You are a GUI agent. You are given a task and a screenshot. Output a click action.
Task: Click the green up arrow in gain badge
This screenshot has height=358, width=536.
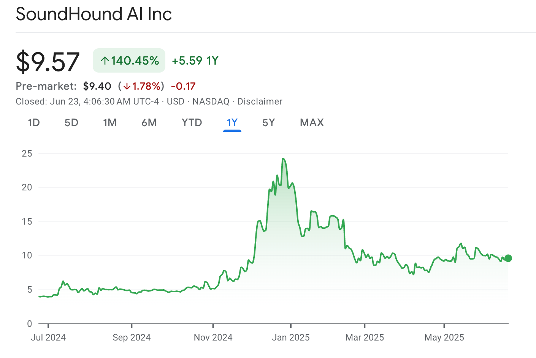pos(105,60)
